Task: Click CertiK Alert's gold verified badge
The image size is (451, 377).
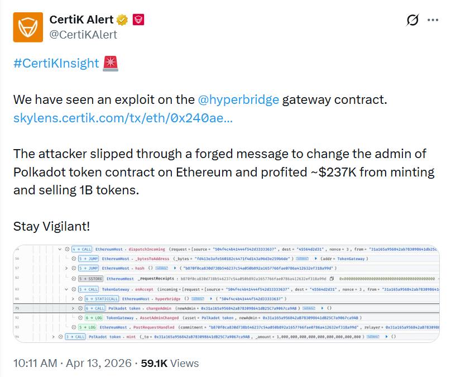Action: click(x=122, y=18)
